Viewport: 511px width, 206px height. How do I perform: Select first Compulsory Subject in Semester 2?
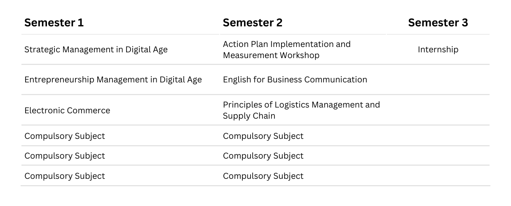pyautogui.click(x=263, y=136)
